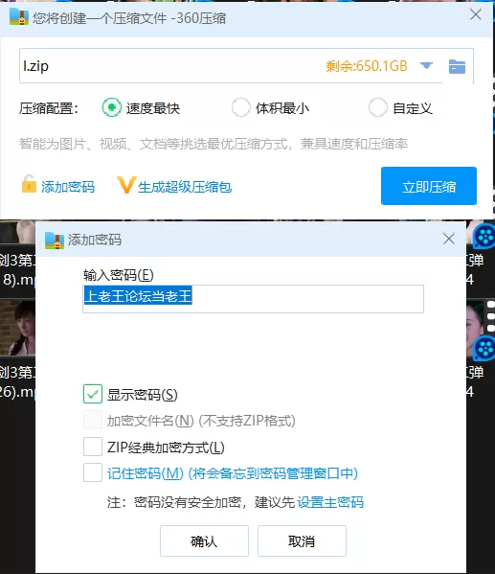This screenshot has height=574, width=495.
Task: Select the 体积最小 compression option
Action: [240, 107]
